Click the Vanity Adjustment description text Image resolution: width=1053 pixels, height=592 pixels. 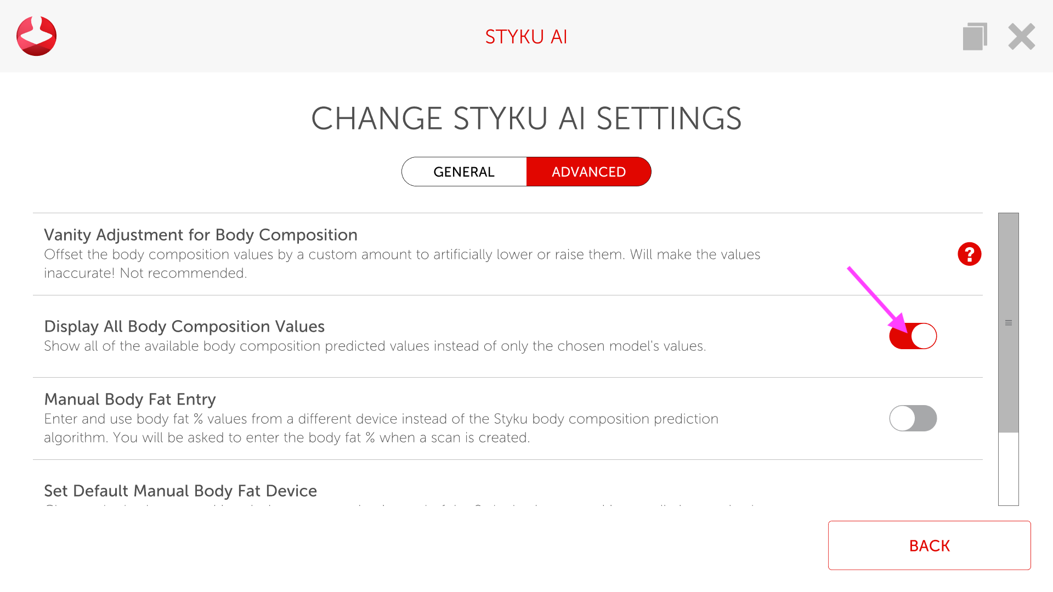pyautogui.click(x=402, y=264)
